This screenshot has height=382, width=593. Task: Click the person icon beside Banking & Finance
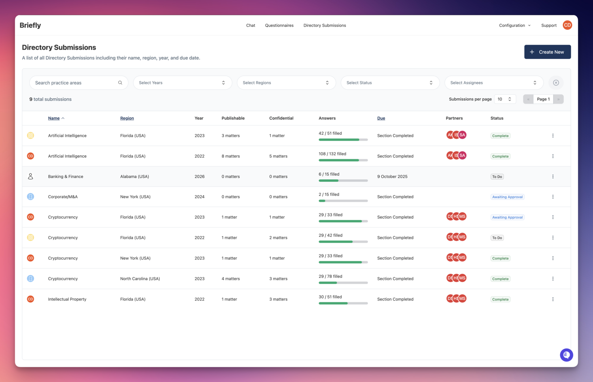30,177
